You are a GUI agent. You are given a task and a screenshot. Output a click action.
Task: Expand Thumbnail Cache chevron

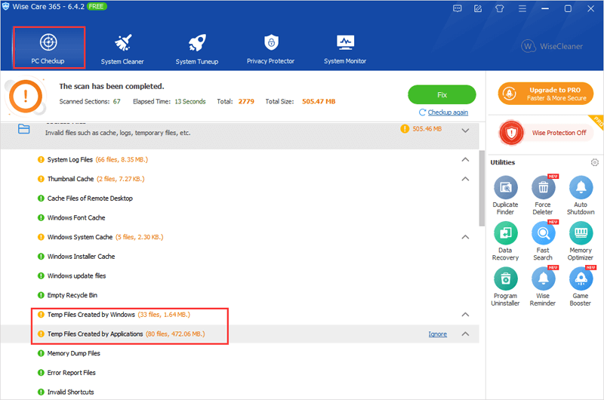pyautogui.click(x=465, y=179)
